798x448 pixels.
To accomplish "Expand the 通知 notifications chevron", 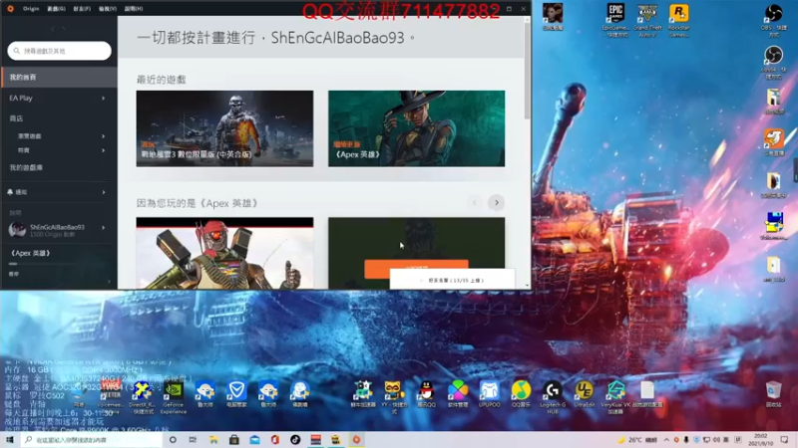I will click(104, 192).
